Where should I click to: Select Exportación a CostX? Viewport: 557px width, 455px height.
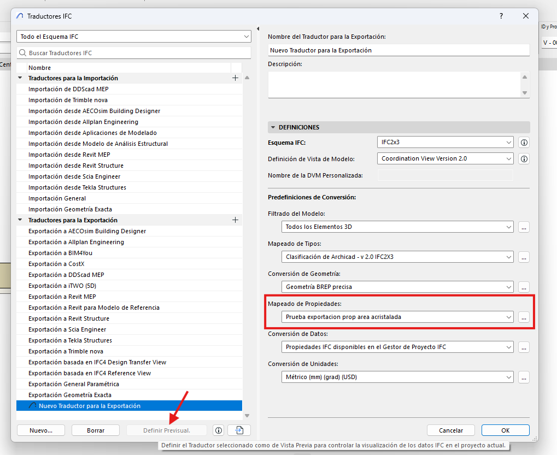pos(130,264)
